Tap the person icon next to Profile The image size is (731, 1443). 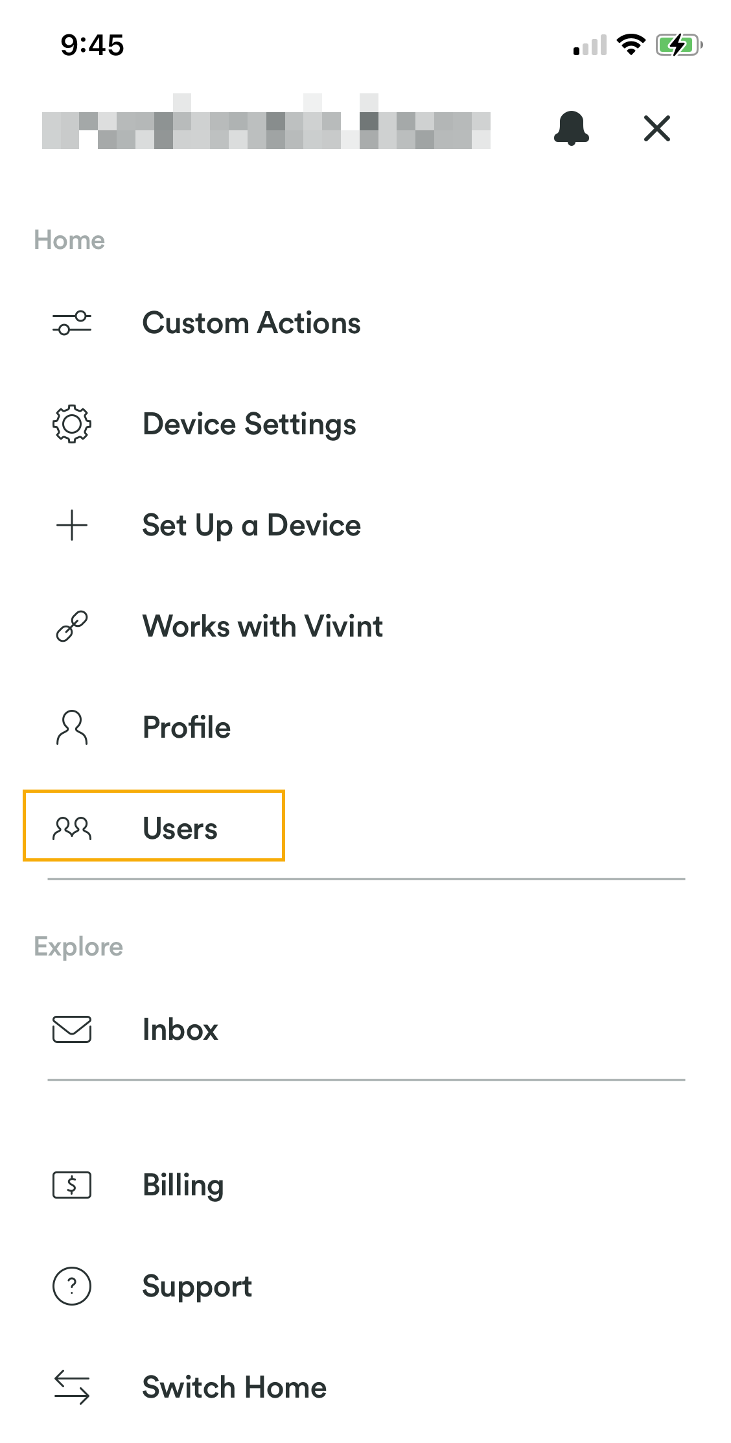pos(71,727)
